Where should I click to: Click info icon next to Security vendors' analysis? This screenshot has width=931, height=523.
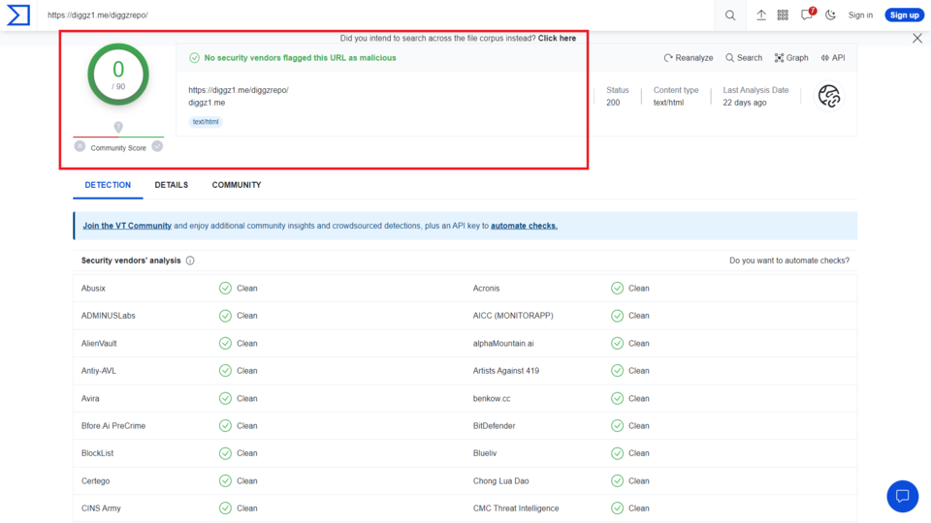click(190, 261)
